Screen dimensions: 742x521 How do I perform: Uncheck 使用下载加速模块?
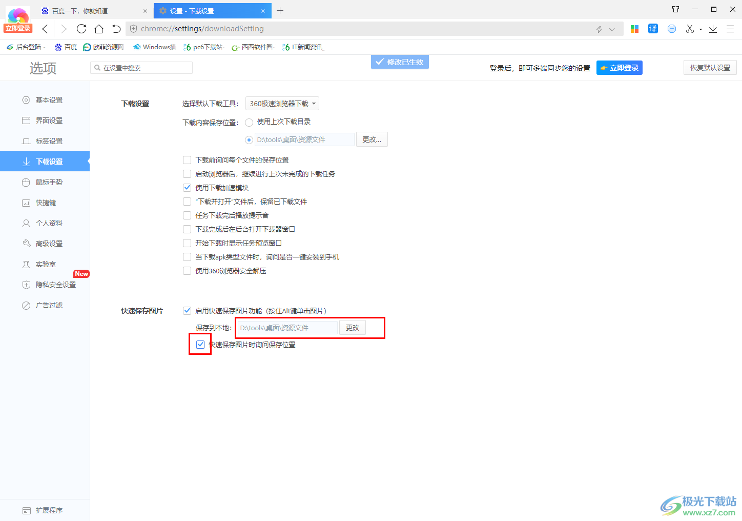(x=187, y=188)
